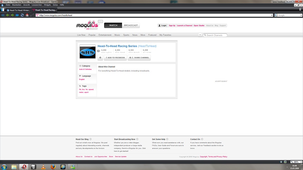The width and height of the screenshot is (303, 170).
Task: Click the Auto & Vehicles category link
Action: (x=85, y=69)
